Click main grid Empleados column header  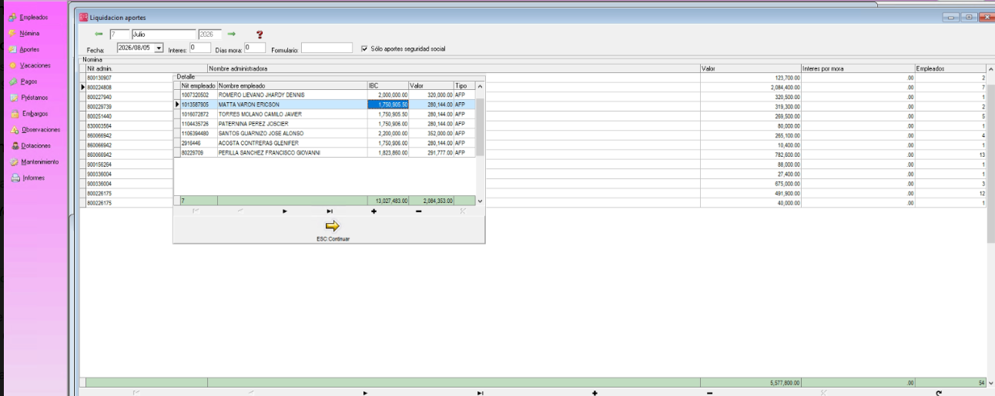pyautogui.click(x=950, y=68)
